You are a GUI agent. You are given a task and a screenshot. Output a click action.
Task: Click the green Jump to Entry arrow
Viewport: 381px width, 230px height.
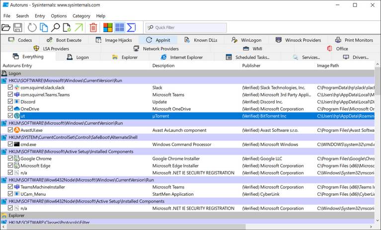point(79,28)
